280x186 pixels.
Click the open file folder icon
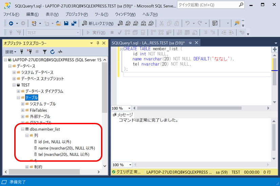pos(58,23)
